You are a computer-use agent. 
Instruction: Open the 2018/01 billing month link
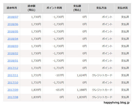(x=13, y=61)
